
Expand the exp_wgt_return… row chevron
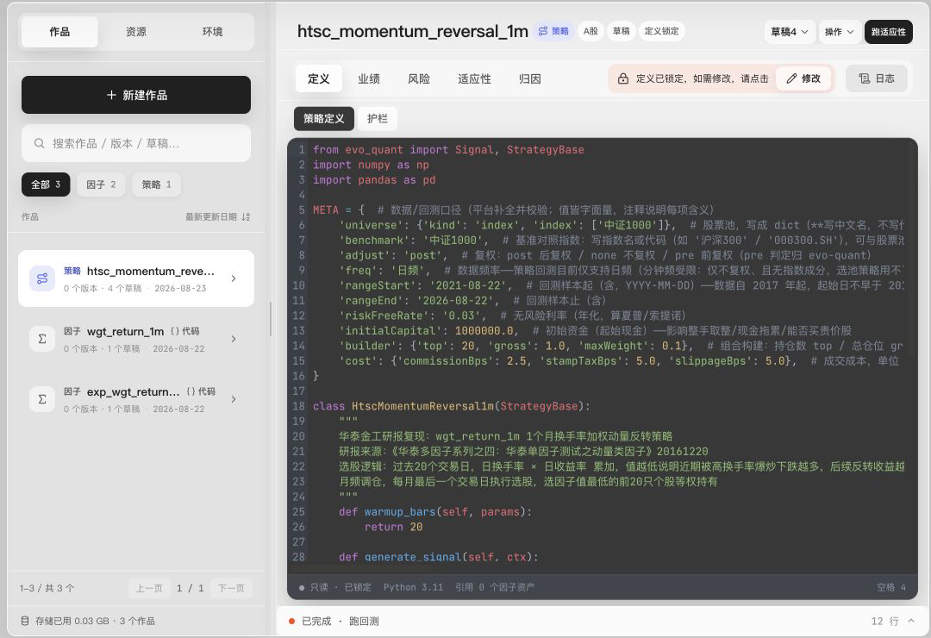[234, 399]
